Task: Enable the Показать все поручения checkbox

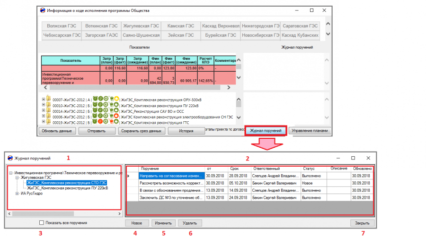Action: (x=41, y=223)
